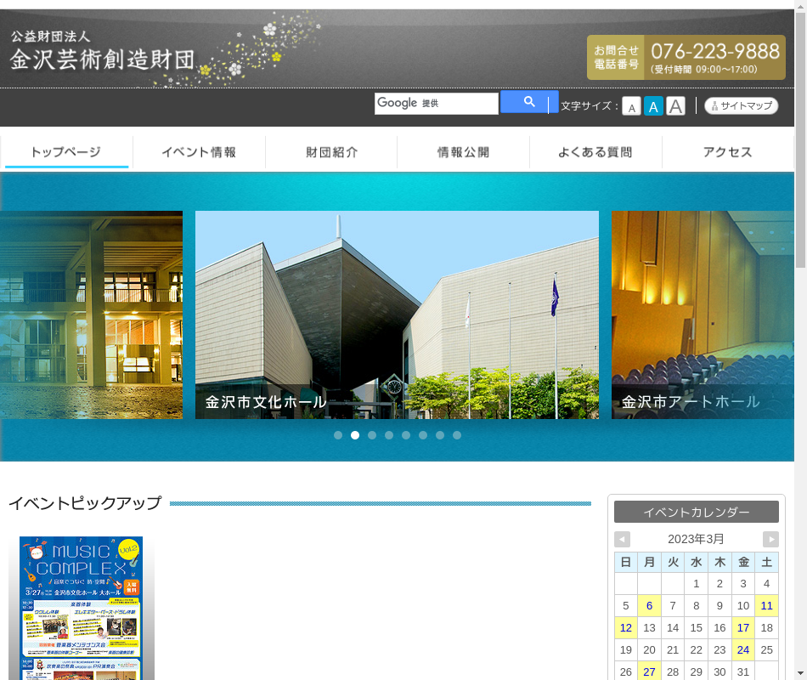The image size is (807, 680).
Task: Click calendar date 24 in March
Action: [x=743, y=649]
